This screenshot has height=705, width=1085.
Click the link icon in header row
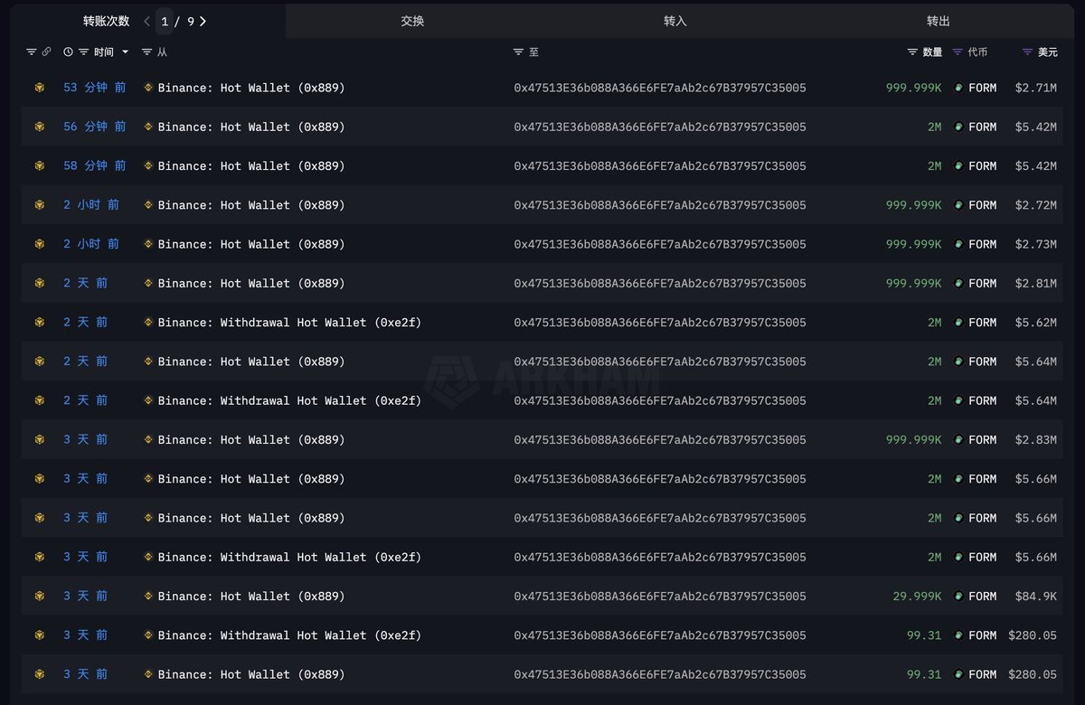(47, 52)
